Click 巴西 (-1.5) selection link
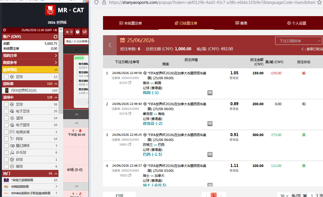 152,155
